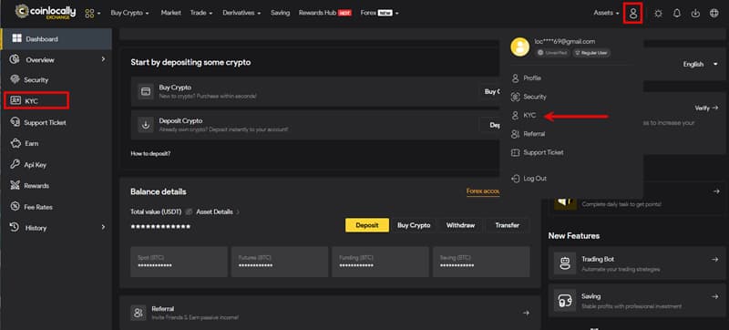The height and width of the screenshot is (330, 729).
Task: Select the Saving (BTC) balance card
Action: 481,262
